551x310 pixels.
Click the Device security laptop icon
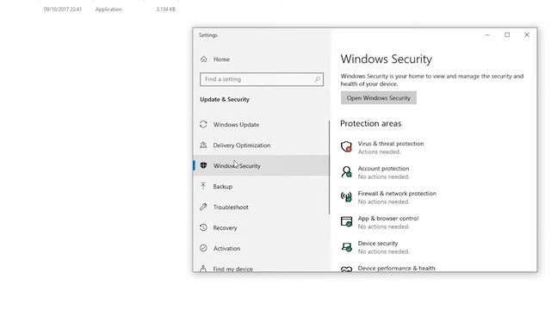point(346,247)
